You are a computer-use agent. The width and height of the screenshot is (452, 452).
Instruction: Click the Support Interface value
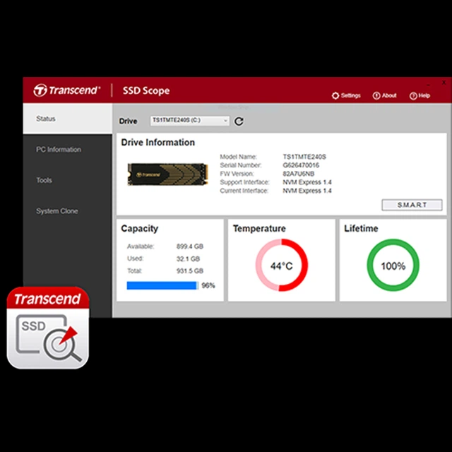307,182
